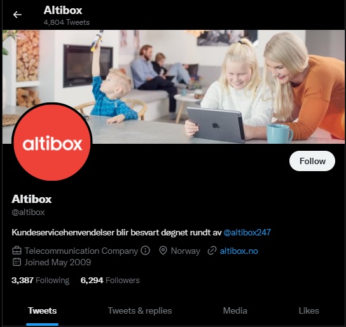Screen dimensions: 346x327
Task: Switch to the Media tab
Action: [x=235, y=310]
